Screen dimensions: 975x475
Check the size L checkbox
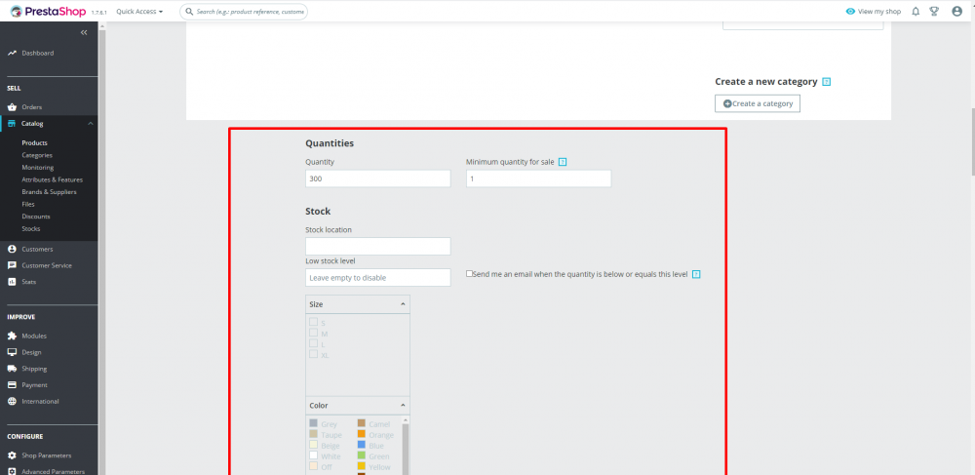(313, 343)
